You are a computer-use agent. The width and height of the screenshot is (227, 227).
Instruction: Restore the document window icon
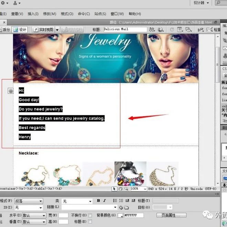tap(216, 22)
